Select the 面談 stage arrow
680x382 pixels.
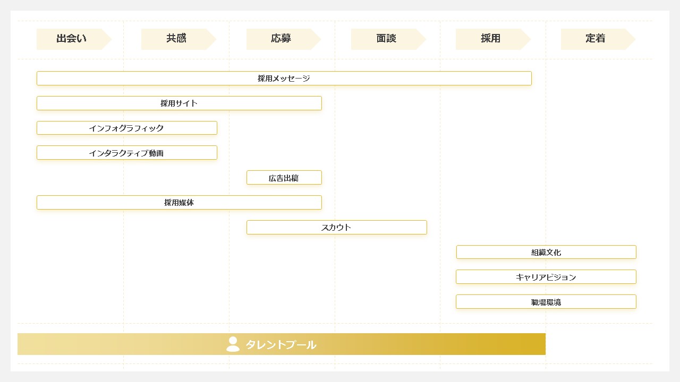386,39
